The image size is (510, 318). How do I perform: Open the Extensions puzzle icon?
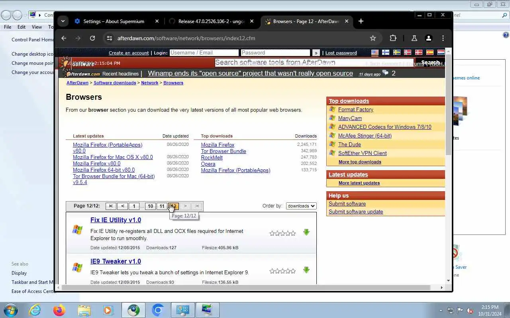point(393,38)
